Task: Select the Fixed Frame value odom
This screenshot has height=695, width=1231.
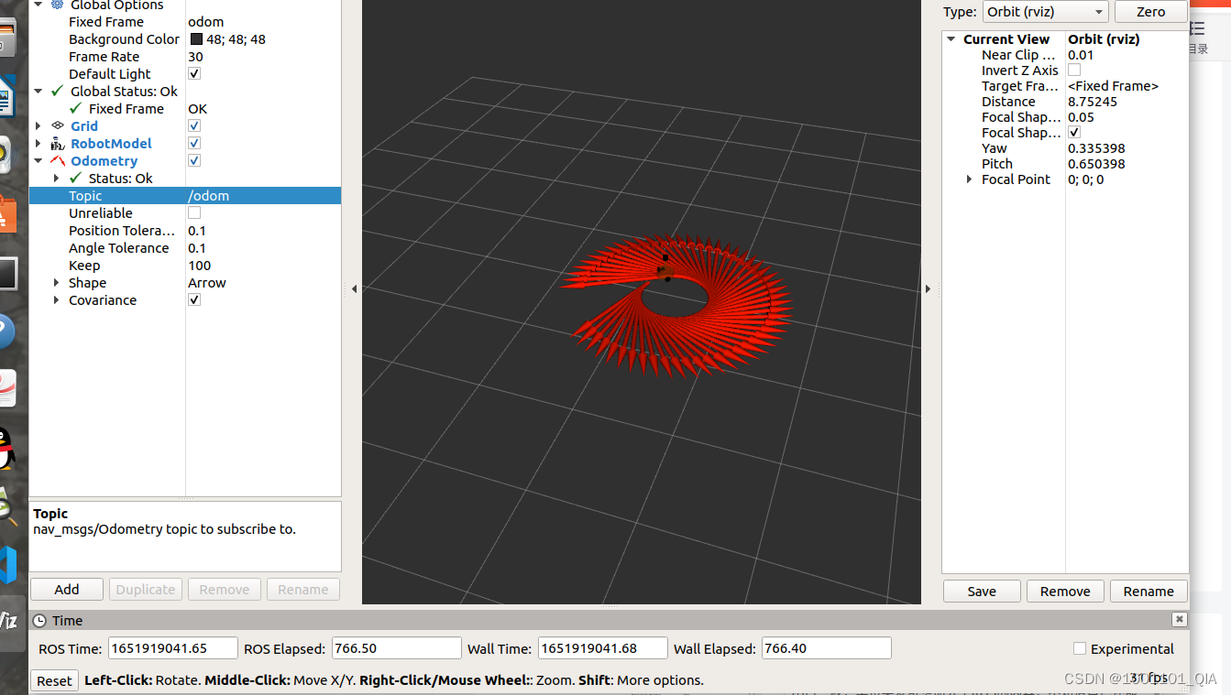Action: pos(205,21)
